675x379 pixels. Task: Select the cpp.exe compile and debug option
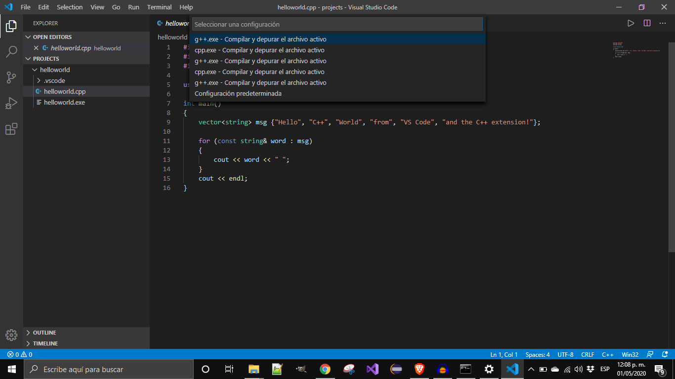259,50
